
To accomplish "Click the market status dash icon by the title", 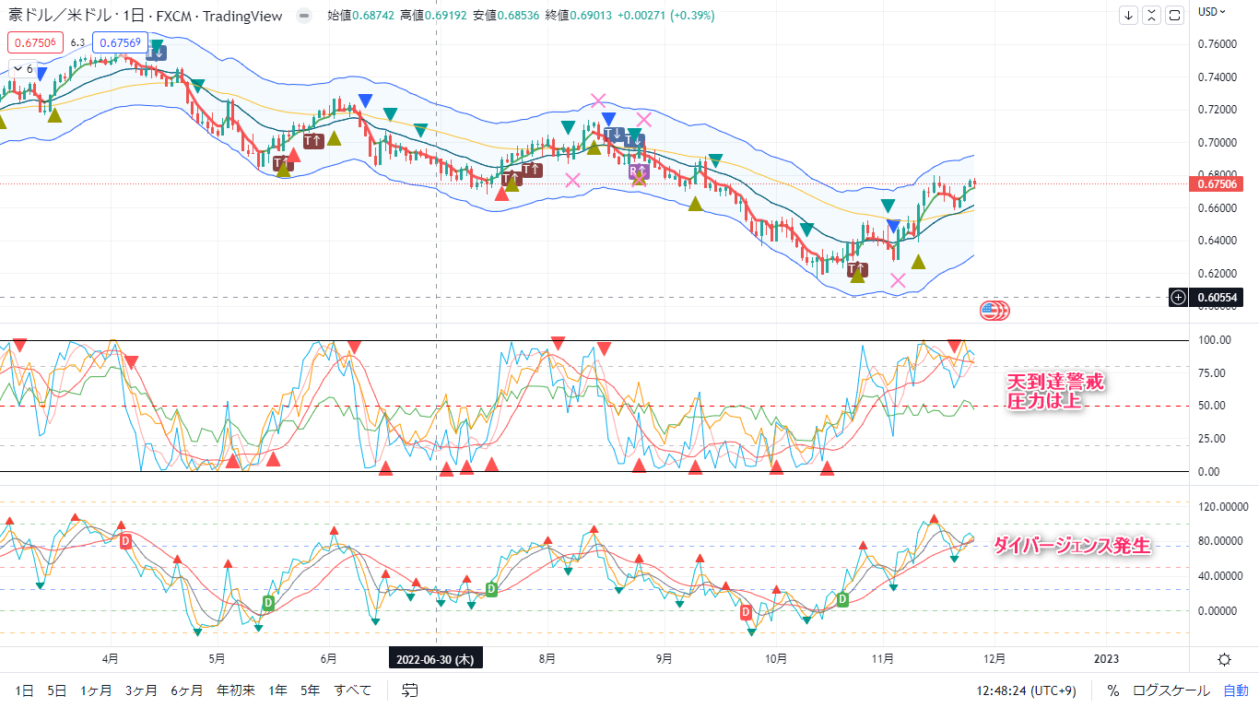I will coord(304,16).
